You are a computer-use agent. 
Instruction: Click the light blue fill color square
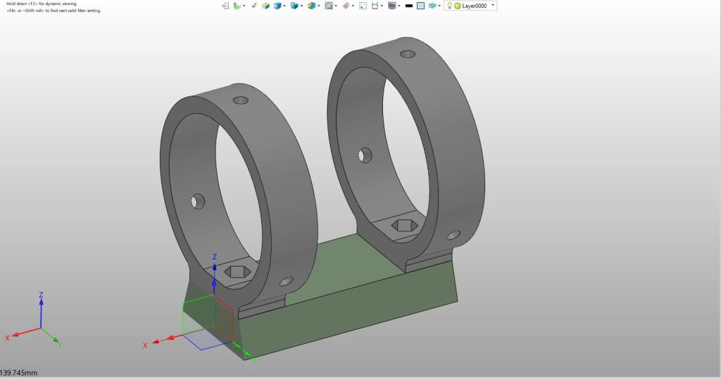(x=420, y=6)
